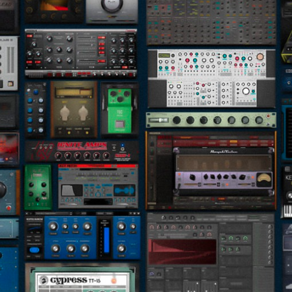Click the Cypress TT-15 amp logo badge

coord(43,280)
